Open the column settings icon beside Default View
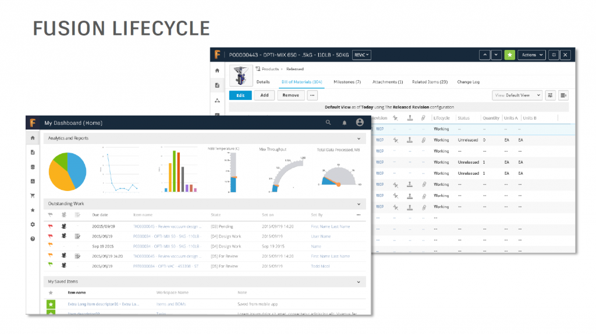Viewport: 596px width, 335px height. click(x=551, y=95)
